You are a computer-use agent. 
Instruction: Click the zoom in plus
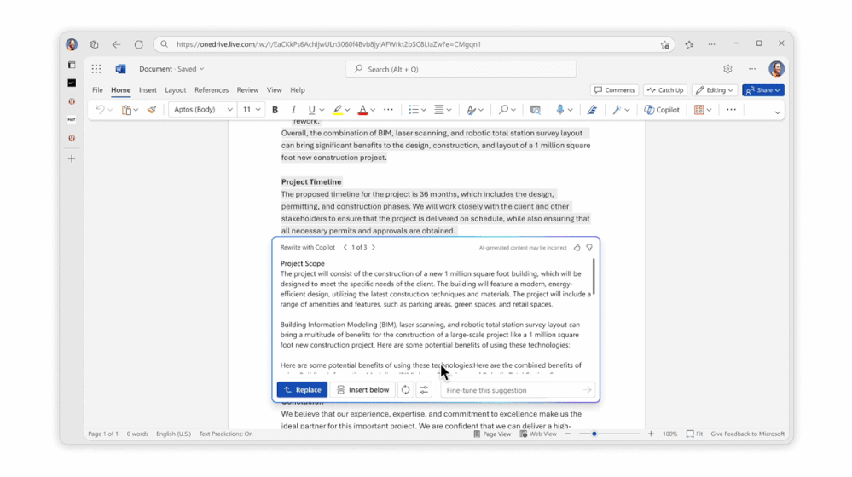click(x=651, y=434)
